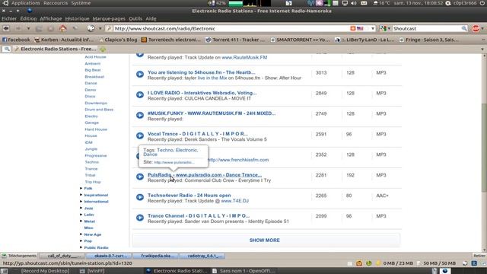Viewport: 487px width, 274px height.
Task: Open the Torrentech bookmark
Action: pos(171,40)
